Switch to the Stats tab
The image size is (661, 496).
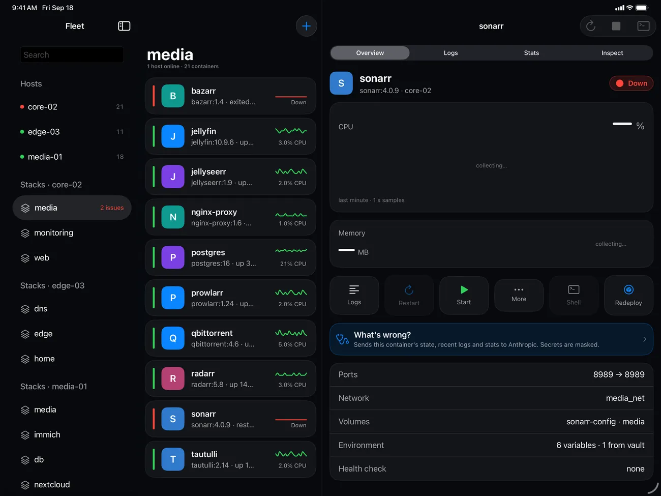(x=531, y=53)
